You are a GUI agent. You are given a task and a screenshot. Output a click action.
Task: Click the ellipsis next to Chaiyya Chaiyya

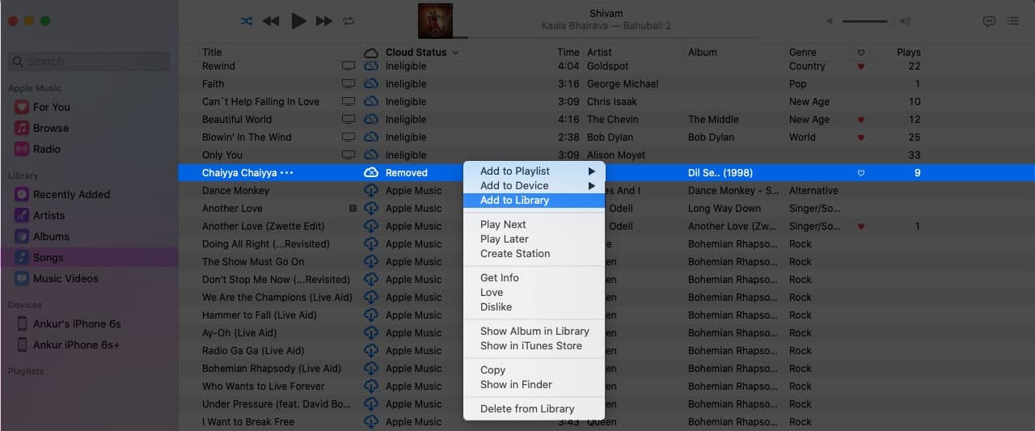286,173
